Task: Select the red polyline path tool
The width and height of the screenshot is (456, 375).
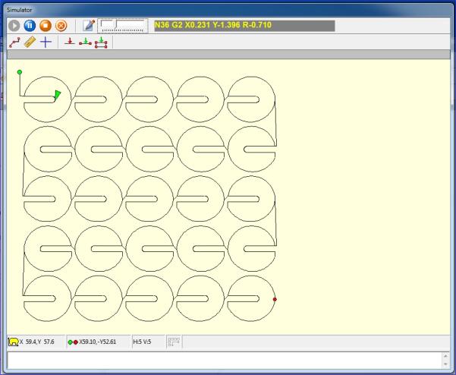Action: click(x=14, y=43)
